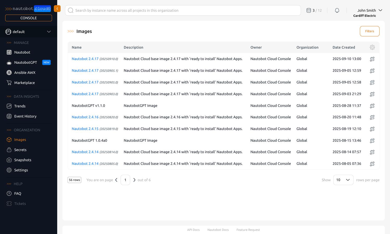Open rows per page dropdown

(x=343, y=180)
